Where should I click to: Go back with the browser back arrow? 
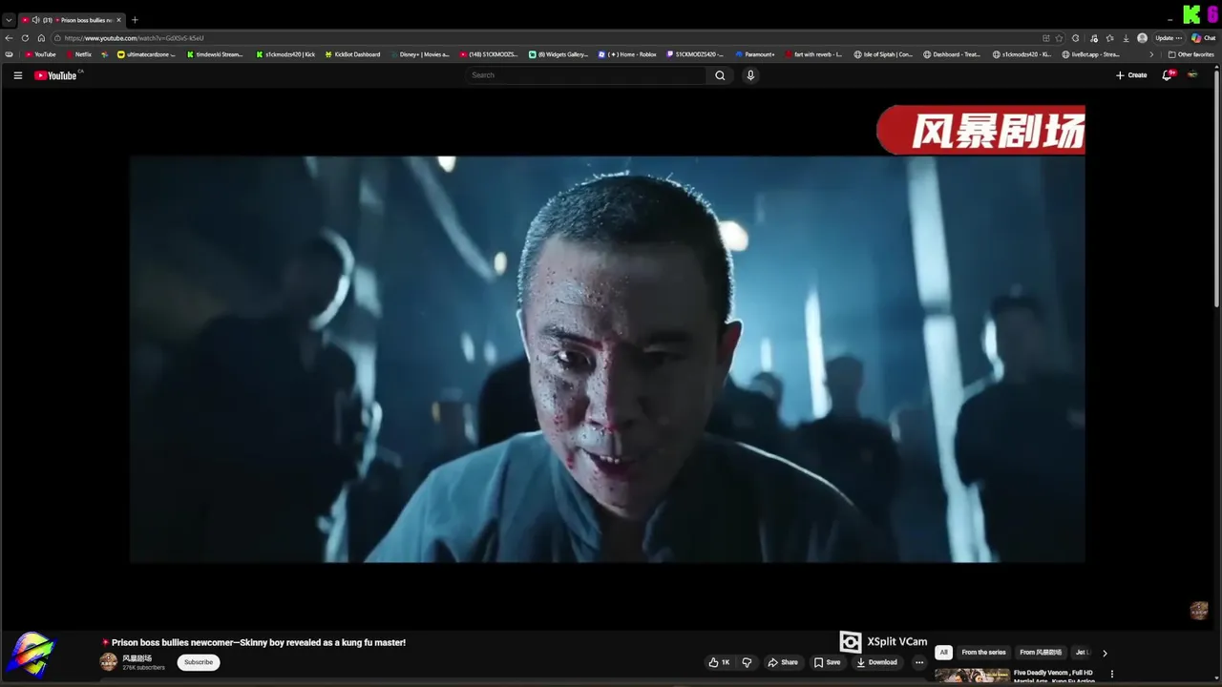click(9, 38)
